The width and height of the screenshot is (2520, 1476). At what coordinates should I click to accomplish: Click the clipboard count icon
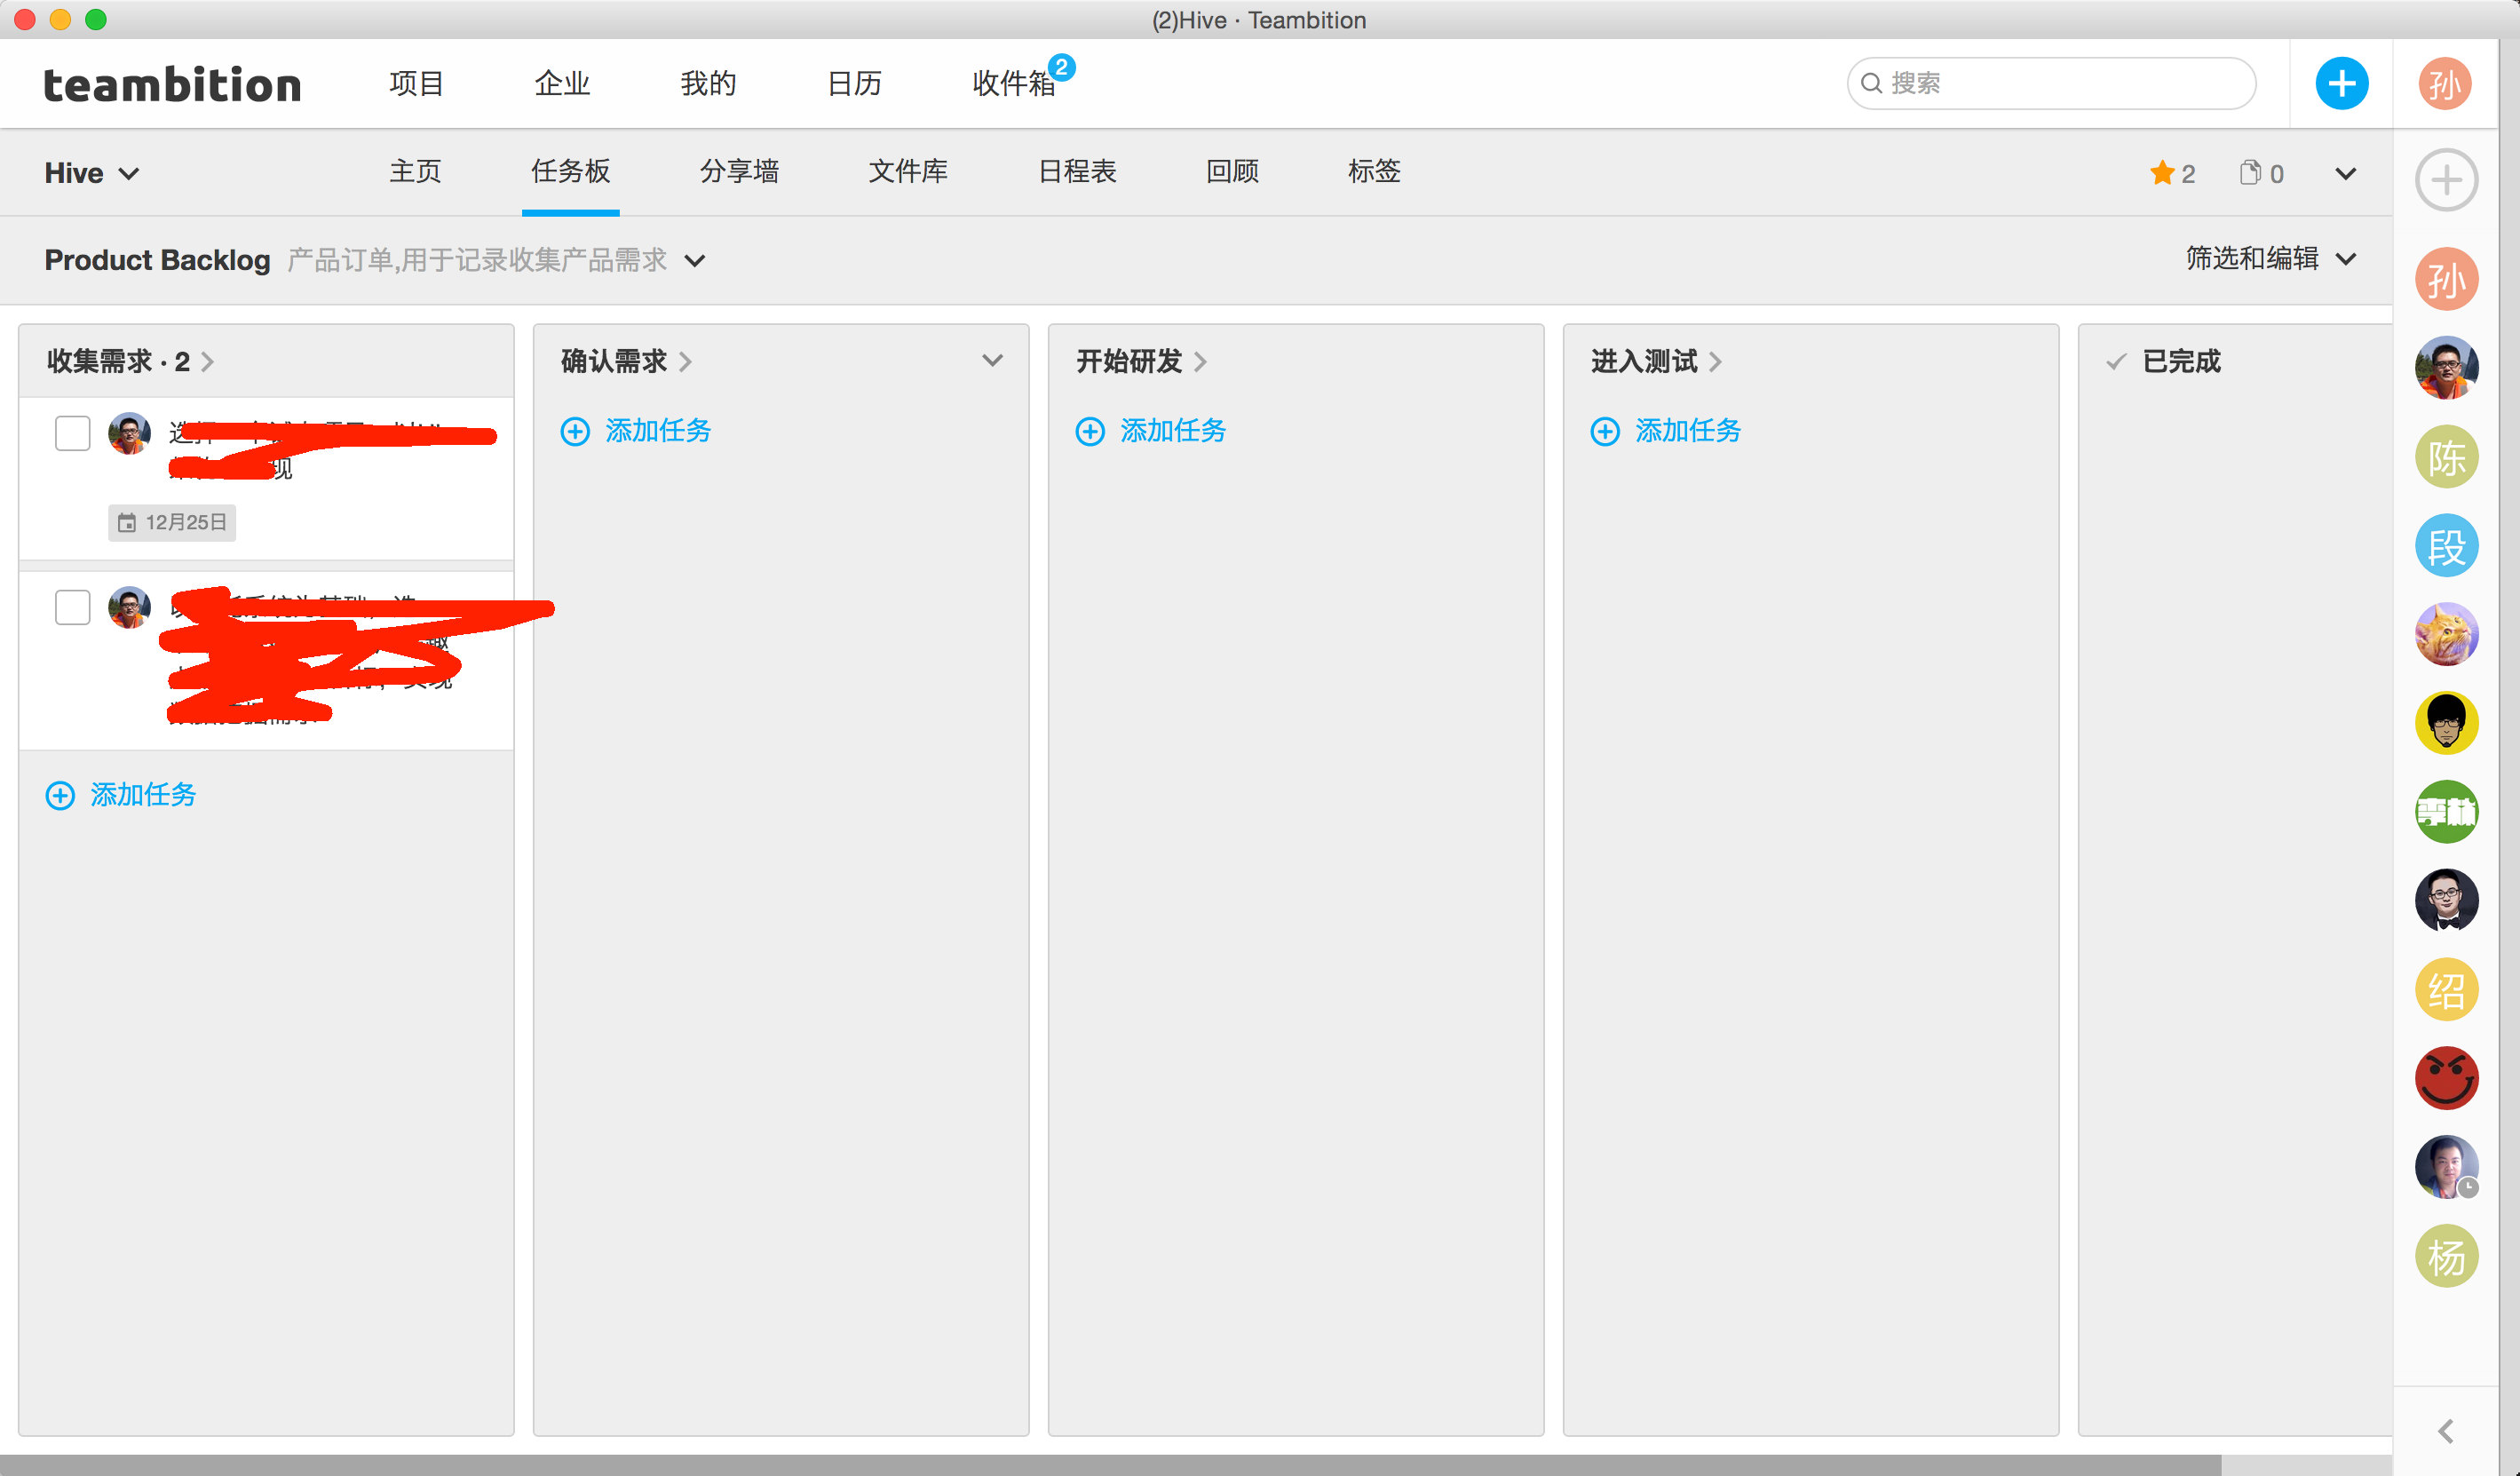click(2249, 173)
